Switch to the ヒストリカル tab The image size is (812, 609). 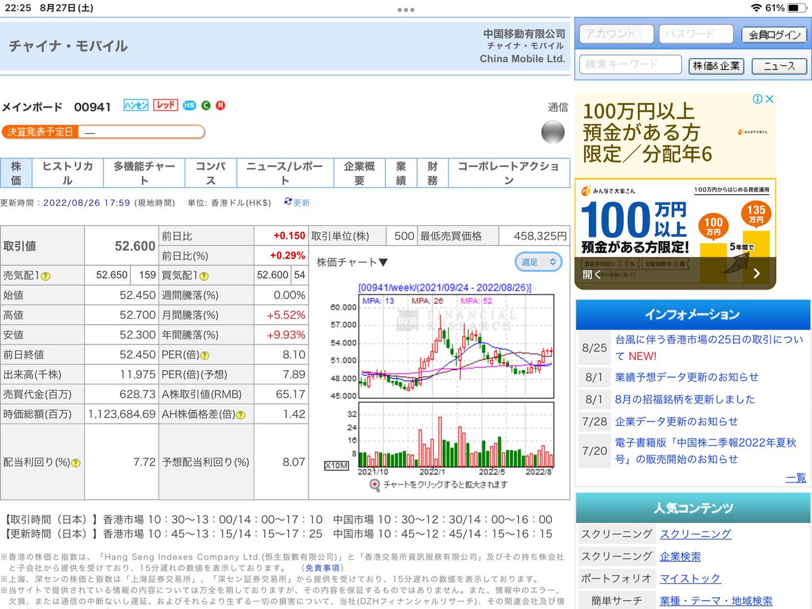pyautogui.click(x=68, y=173)
